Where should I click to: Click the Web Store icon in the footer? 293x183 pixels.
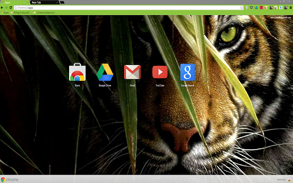289,180
